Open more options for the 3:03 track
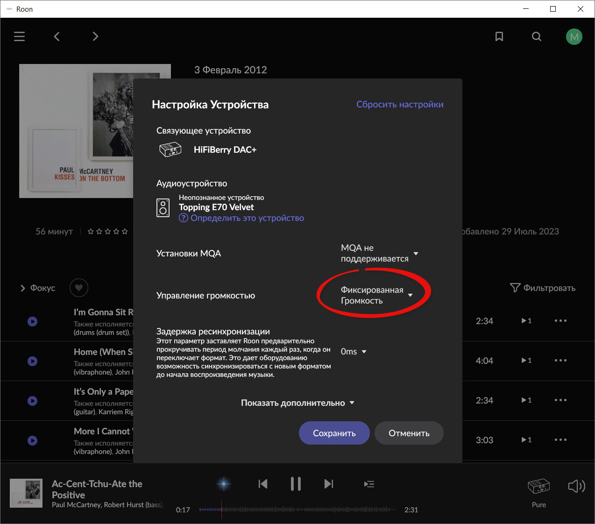Screen dimensions: 595x524 coord(560,440)
